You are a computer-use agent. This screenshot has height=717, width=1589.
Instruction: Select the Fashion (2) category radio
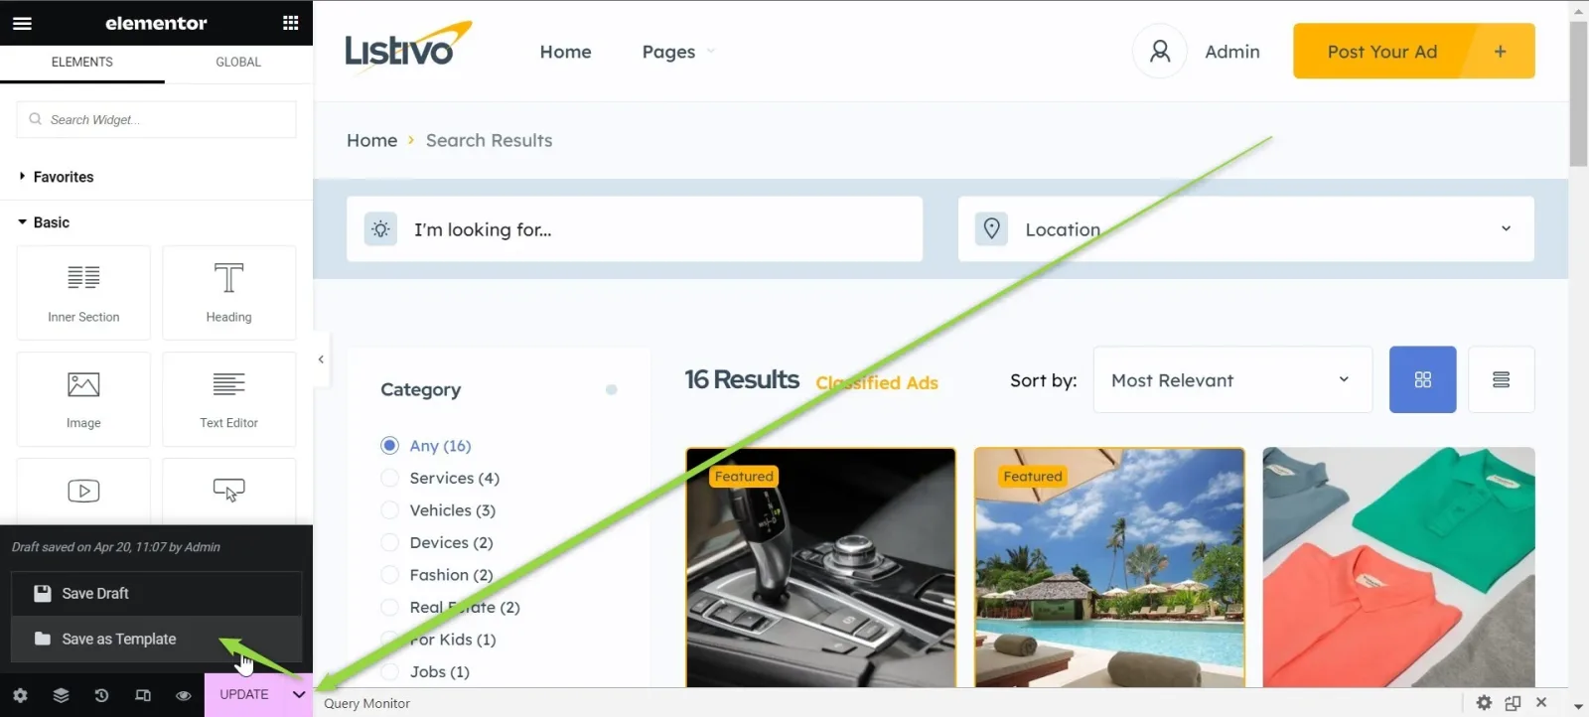tap(390, 575)
